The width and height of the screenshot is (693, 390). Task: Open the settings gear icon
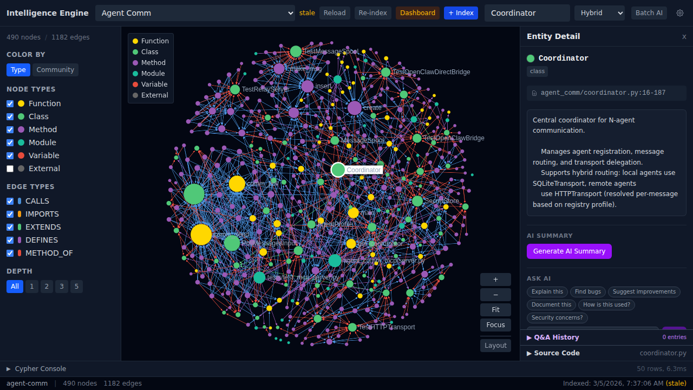point(680,13)
